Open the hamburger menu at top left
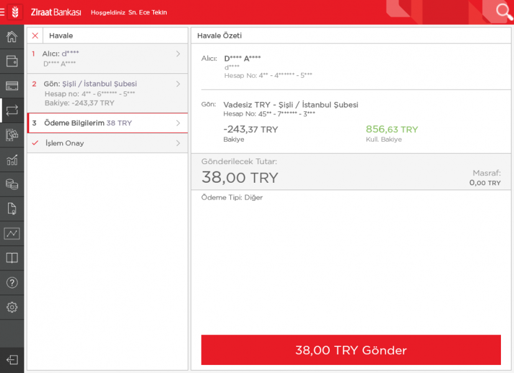The image size is (514, 373). (x=3, y=12)
